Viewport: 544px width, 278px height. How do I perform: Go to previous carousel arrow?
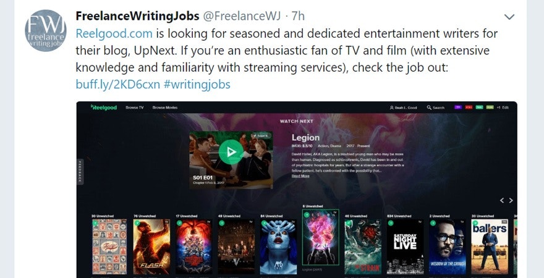(502, 200)
